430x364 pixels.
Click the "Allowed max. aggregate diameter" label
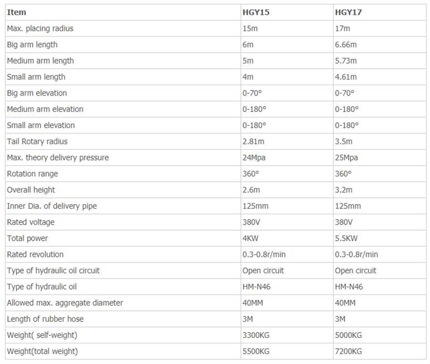(x=65, y=303)
